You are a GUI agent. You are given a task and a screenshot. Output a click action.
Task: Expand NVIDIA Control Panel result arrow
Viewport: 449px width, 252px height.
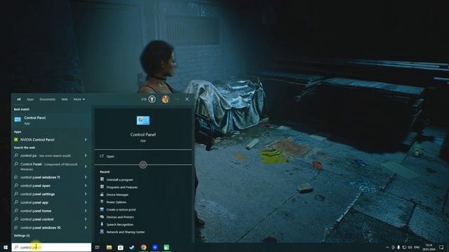86,140
